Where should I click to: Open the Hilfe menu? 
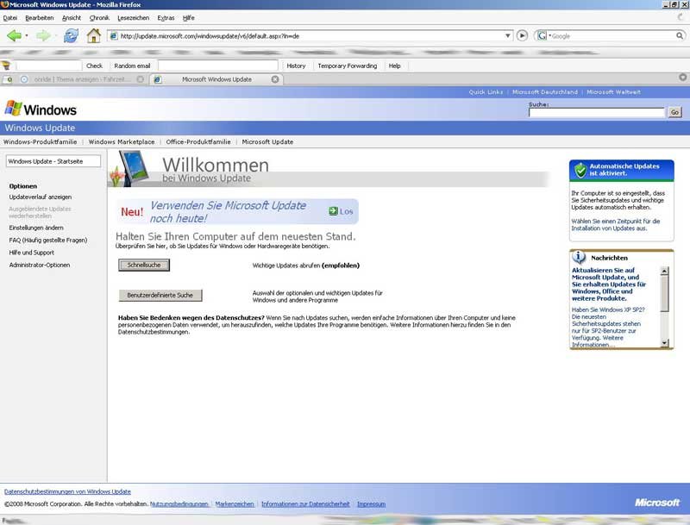coord(188,18)
